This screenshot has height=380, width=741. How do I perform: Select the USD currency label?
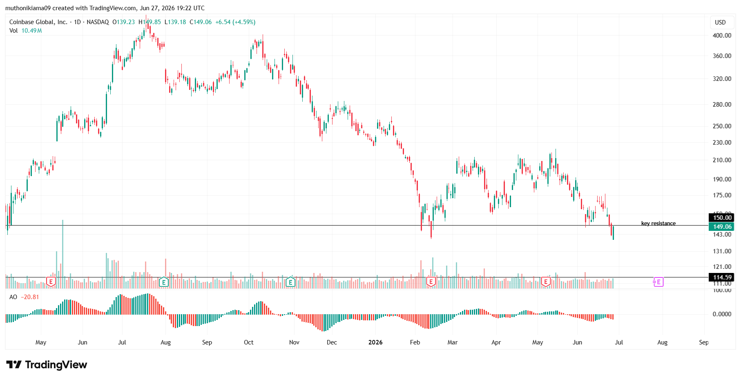point(720,22)
